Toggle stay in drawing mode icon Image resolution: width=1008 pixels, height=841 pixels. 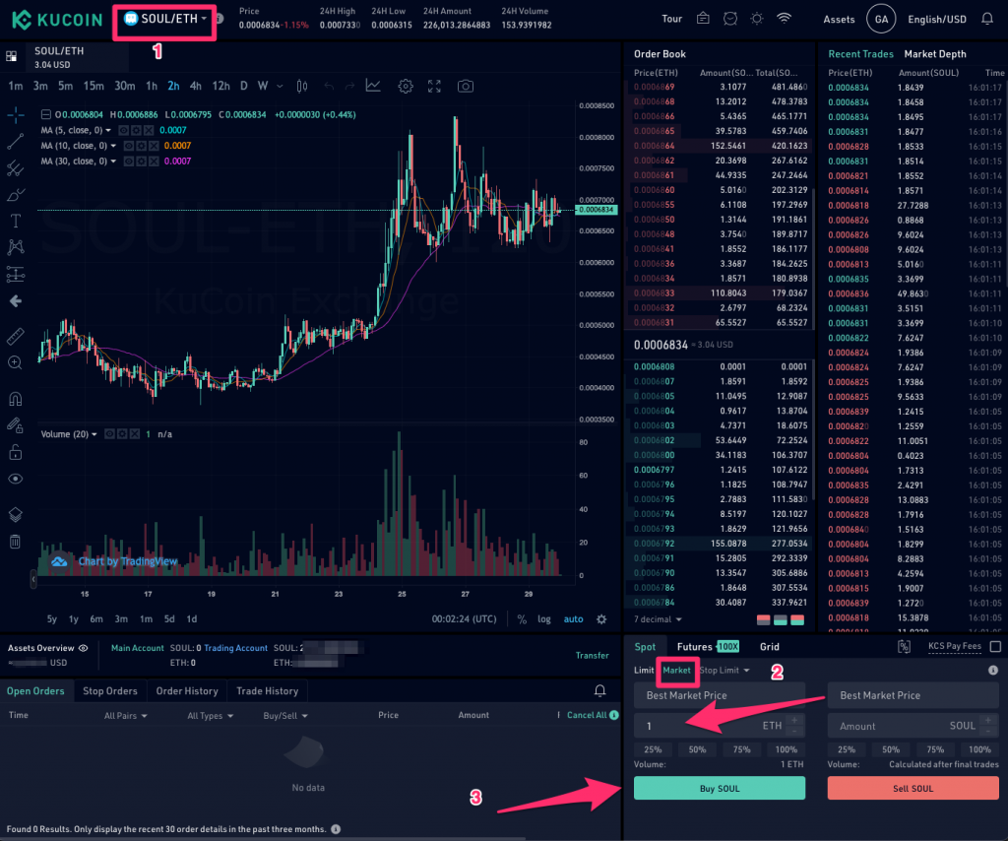[x=16, y=425]
